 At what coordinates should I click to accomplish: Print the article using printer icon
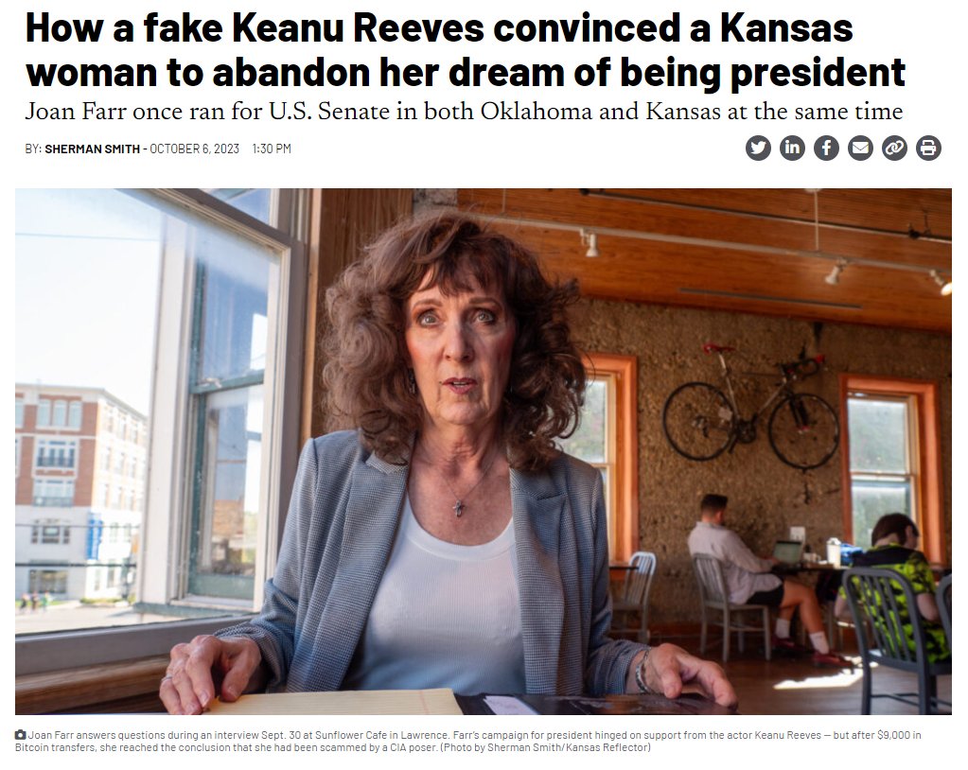(x=928, y=149)
